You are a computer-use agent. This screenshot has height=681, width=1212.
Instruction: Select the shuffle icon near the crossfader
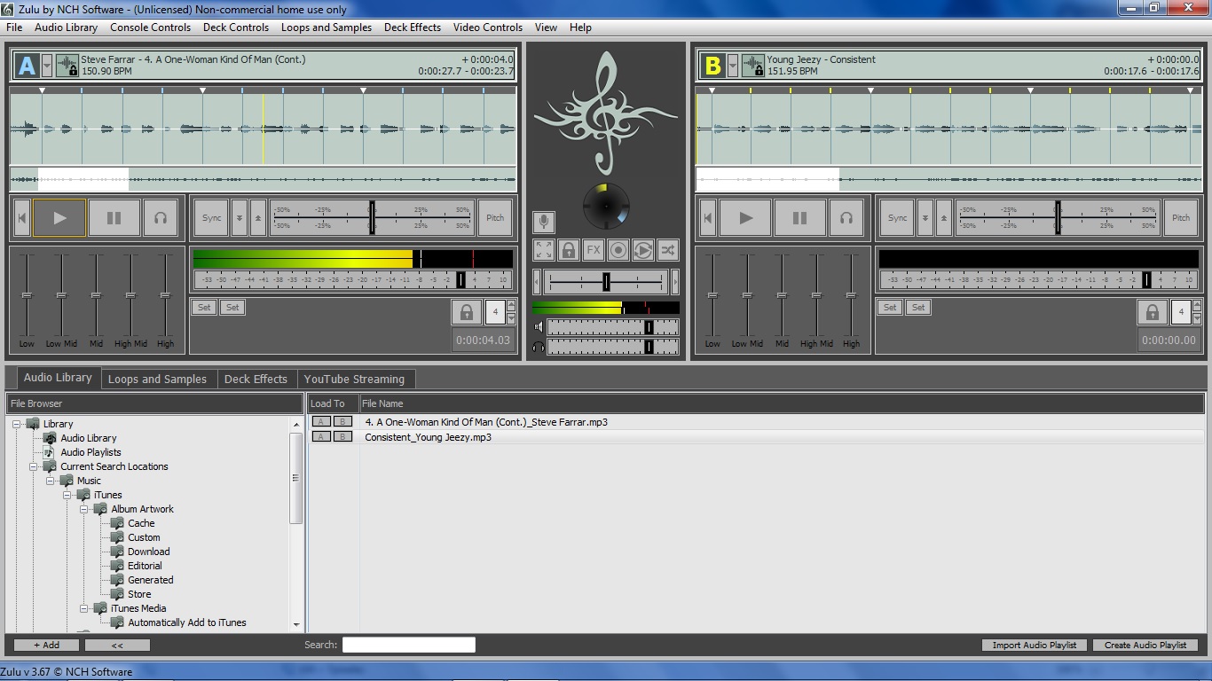coord(667,250)
